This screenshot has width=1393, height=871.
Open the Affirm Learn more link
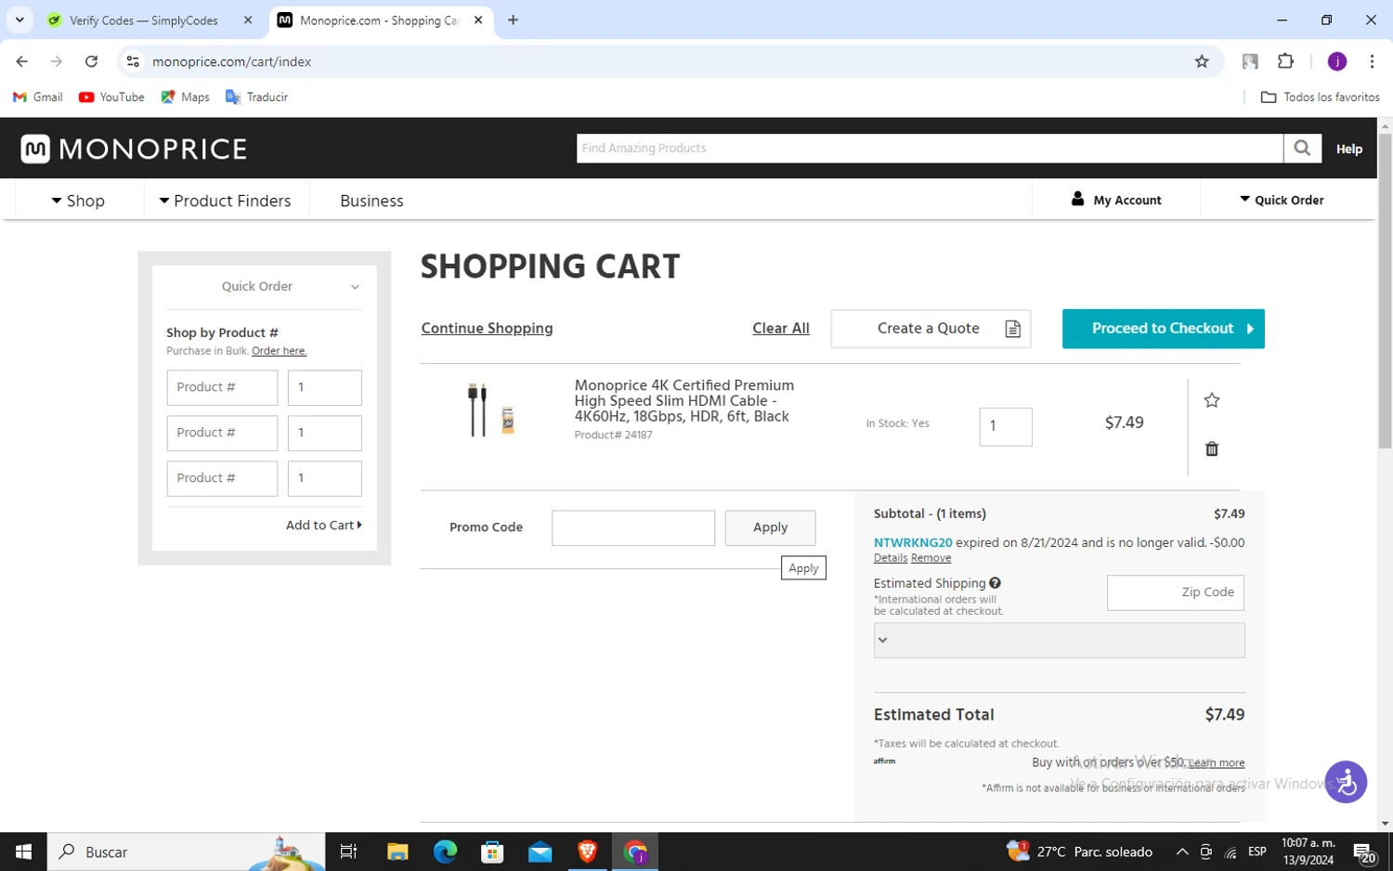tap(1217, 763)
